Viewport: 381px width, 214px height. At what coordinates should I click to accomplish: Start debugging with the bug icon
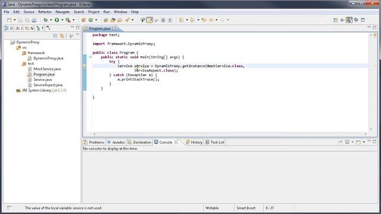[x=45, y=20]
